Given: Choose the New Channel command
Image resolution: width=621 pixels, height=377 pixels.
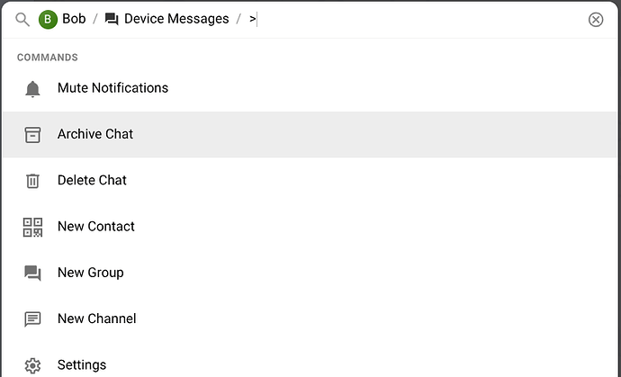Looking at the screenshot, I should [310, 319].
